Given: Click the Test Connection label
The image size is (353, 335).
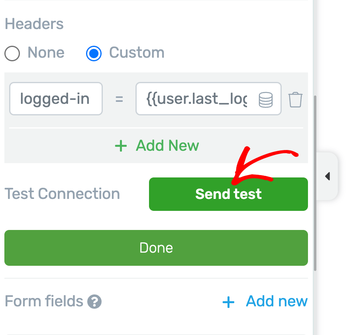Looking at the screenshot, I should tap(62, 194).
